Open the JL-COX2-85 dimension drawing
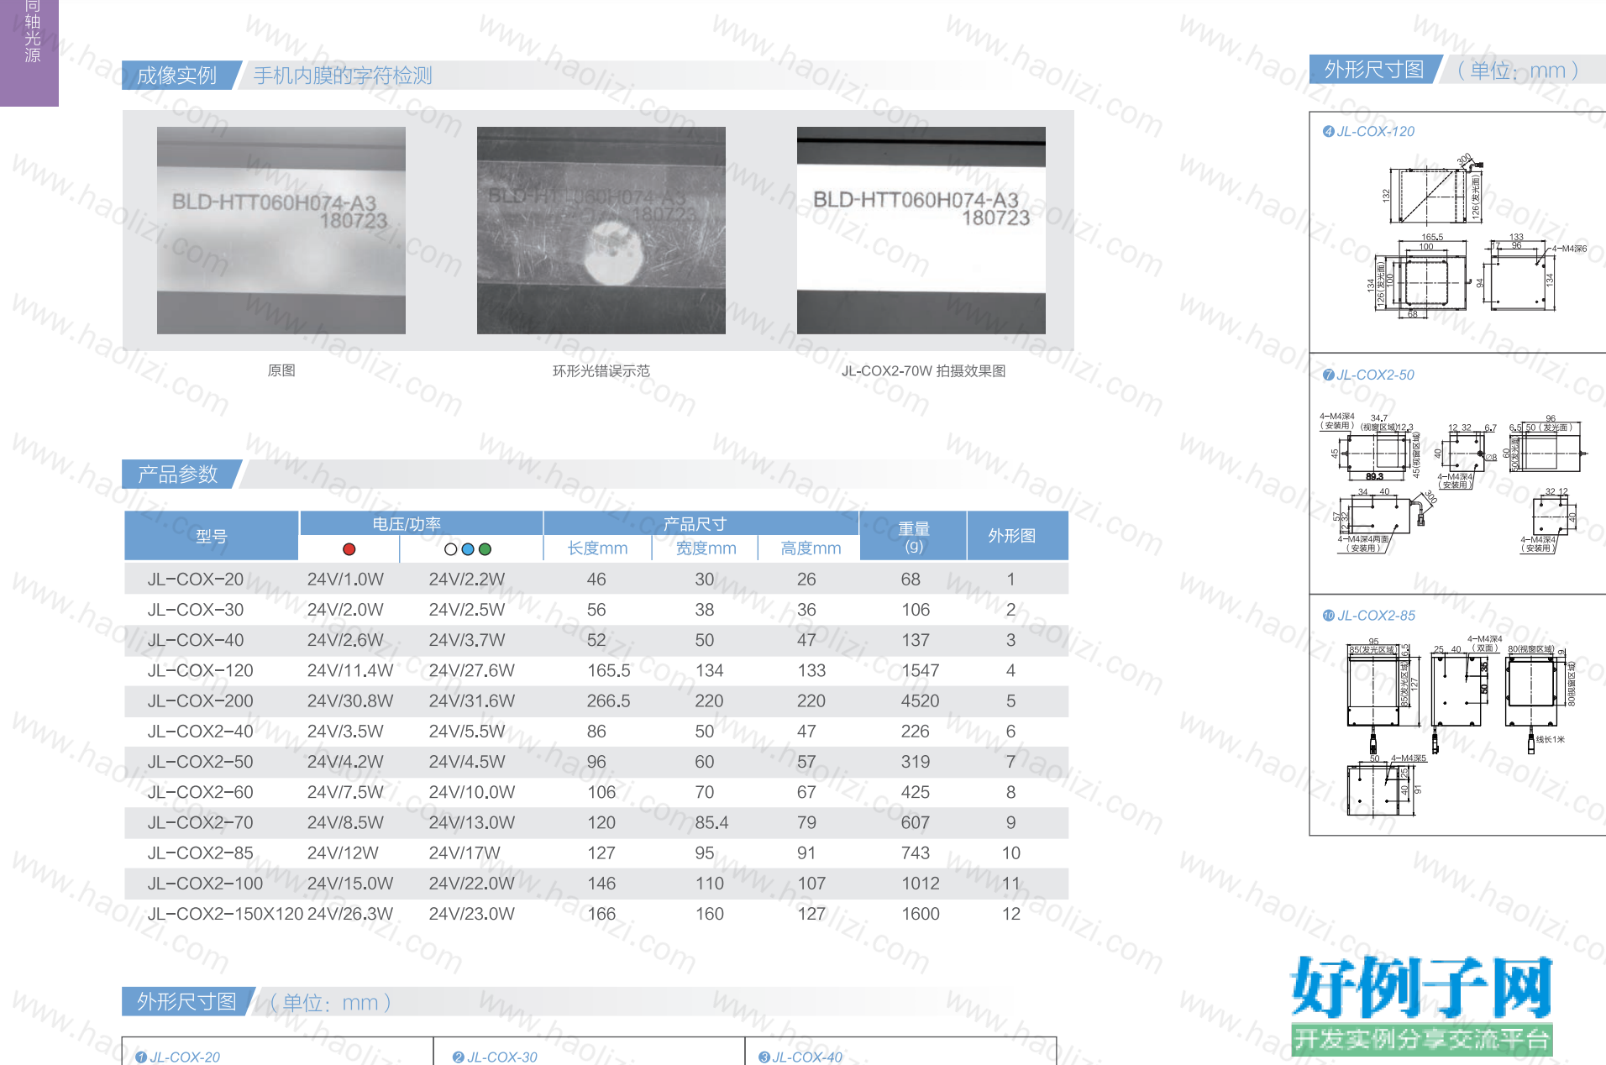The height and width of the screenshot is (1065, 1606). [1462, 727]
